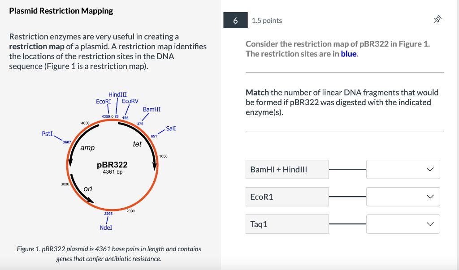Click the Figure 1 caption text
459x270 pixels.
coord(109,253)
